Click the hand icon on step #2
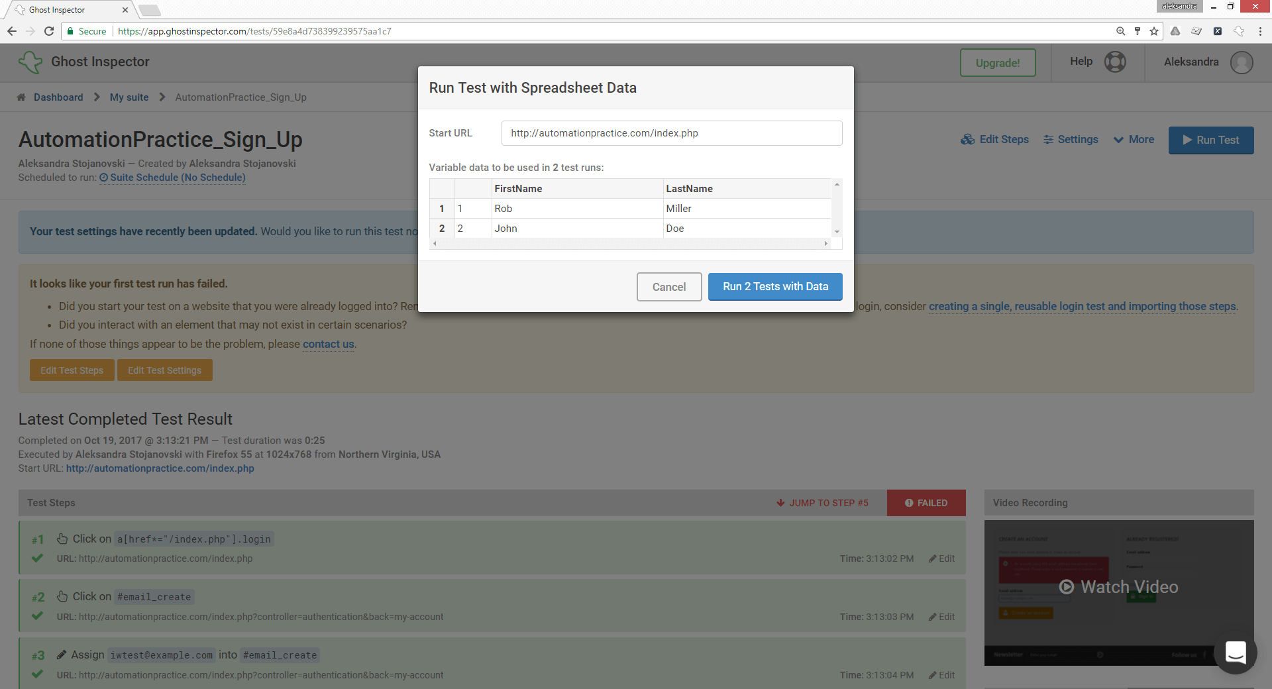The height and width of the screenshot is (689, 1272). coord(62,596)
